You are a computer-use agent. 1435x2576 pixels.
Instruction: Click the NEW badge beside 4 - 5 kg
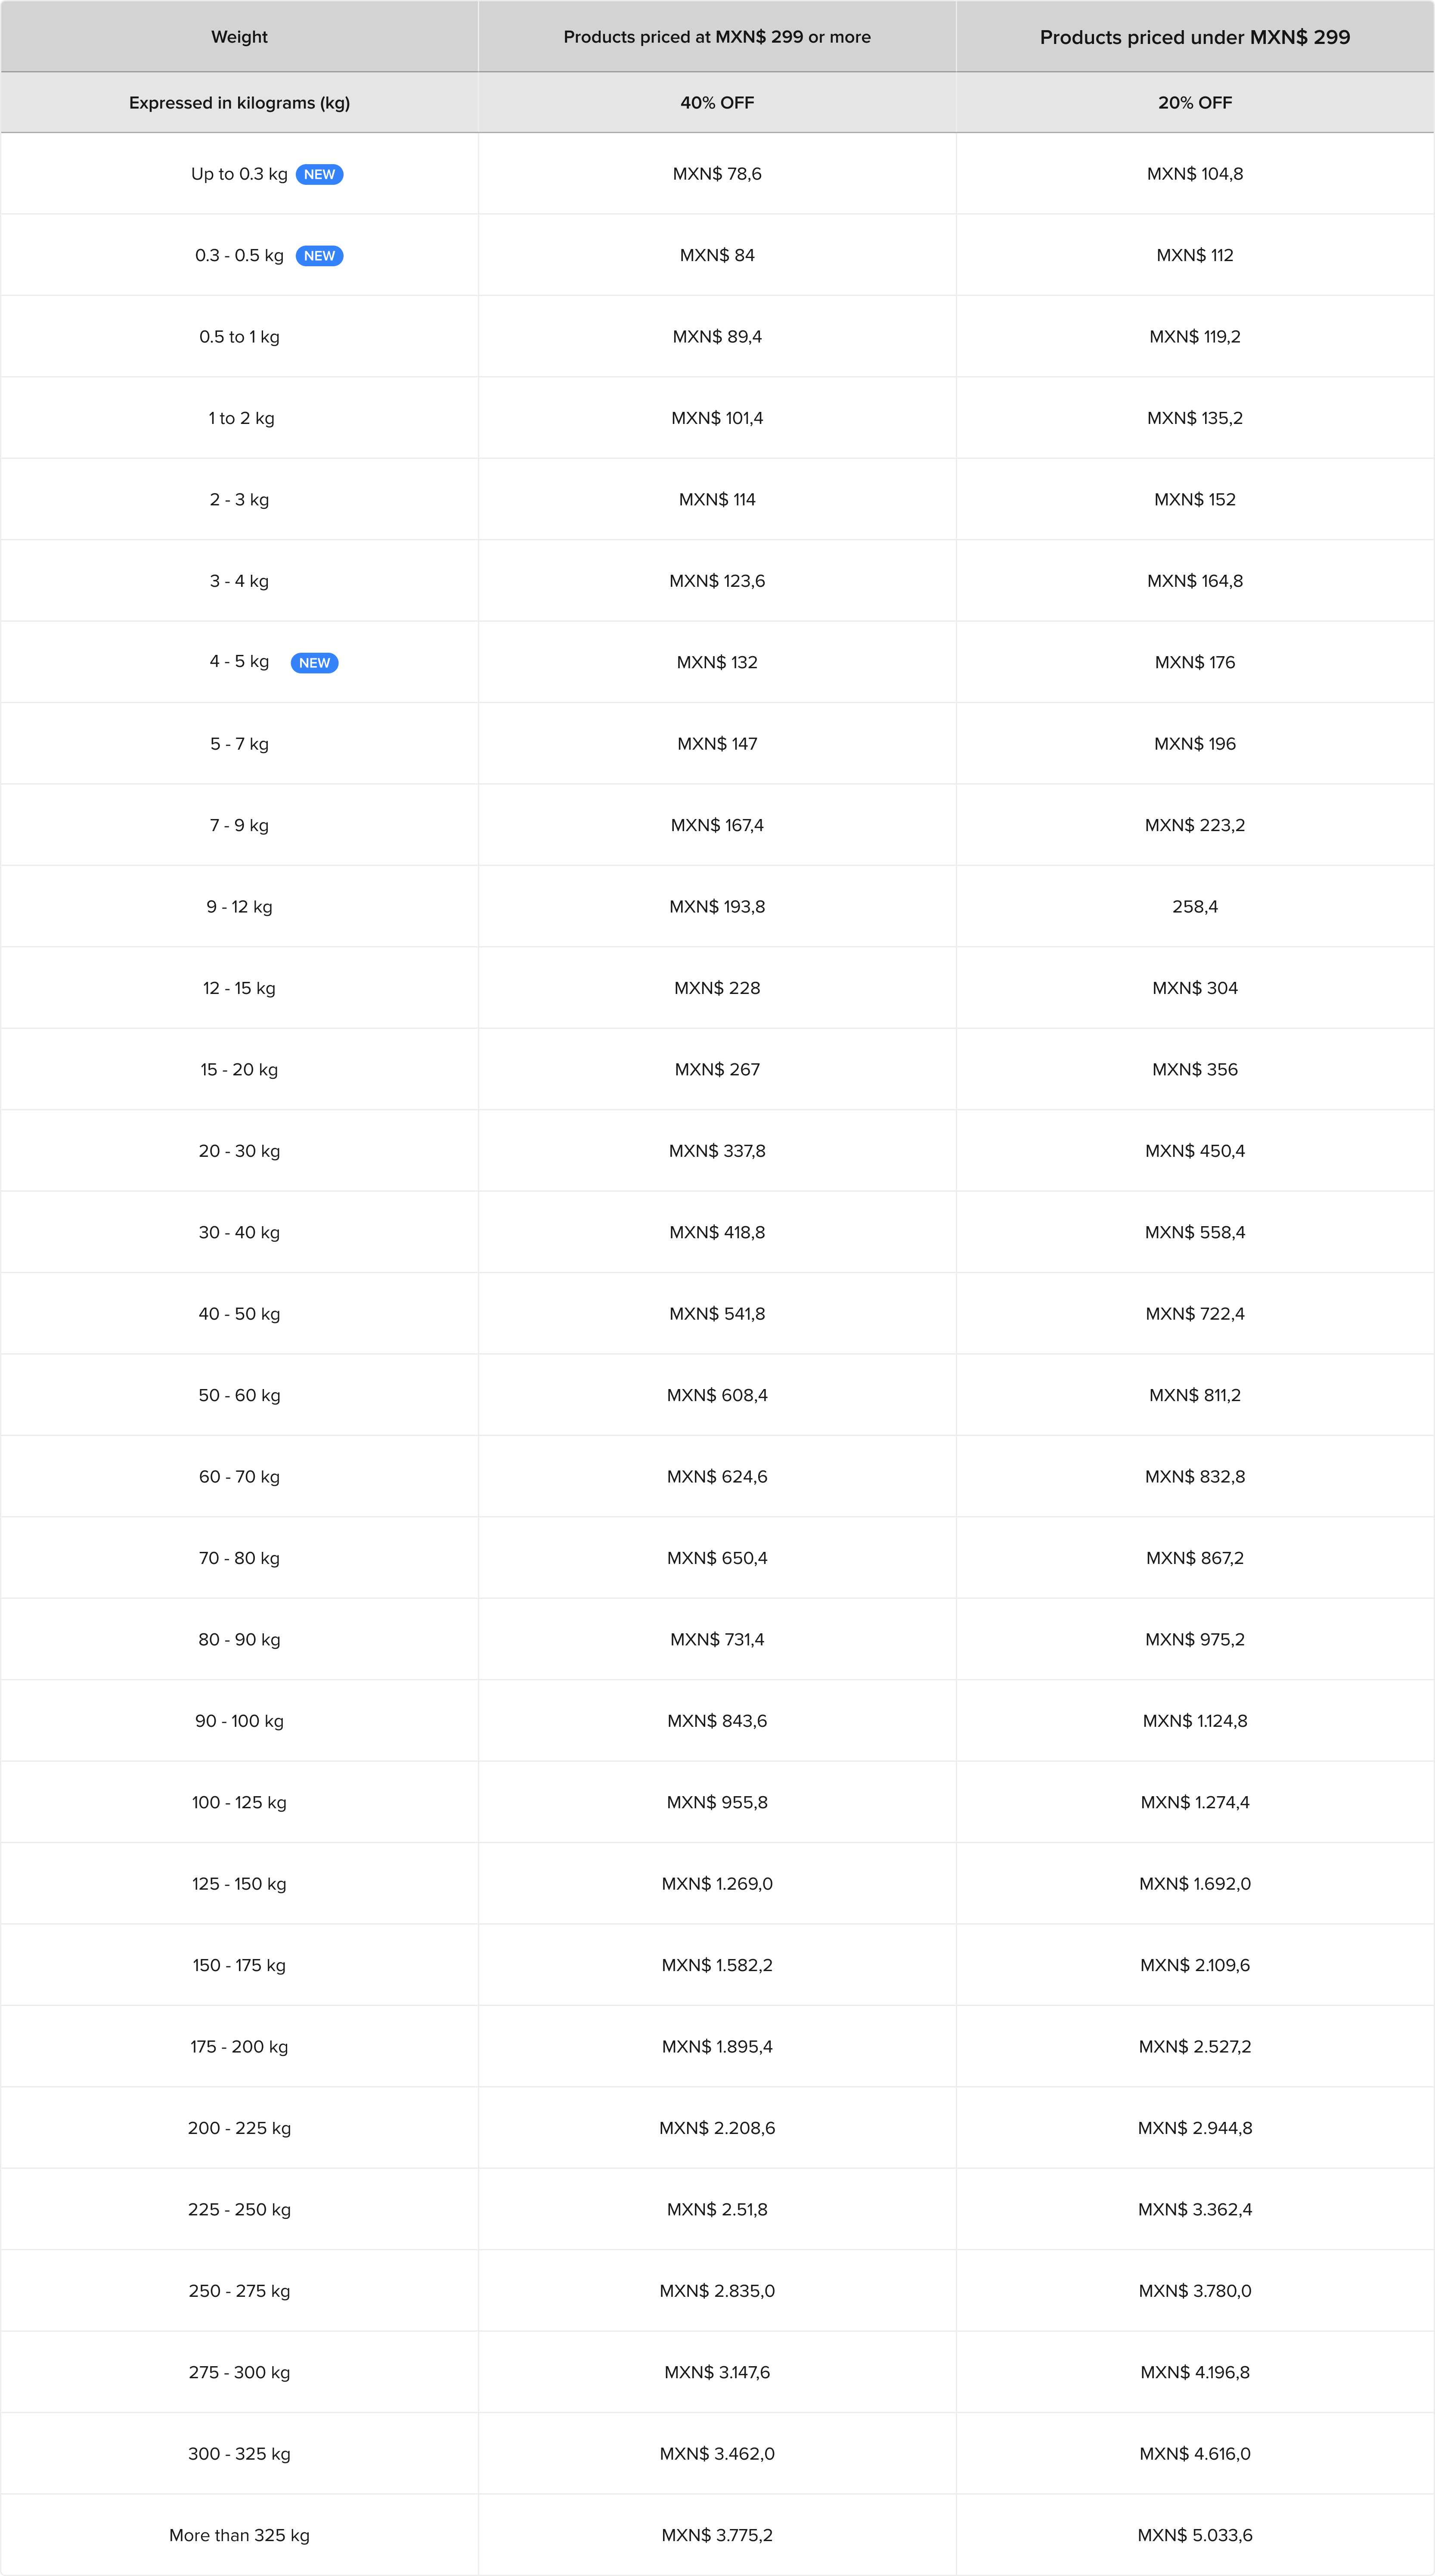tap(314, 663)
